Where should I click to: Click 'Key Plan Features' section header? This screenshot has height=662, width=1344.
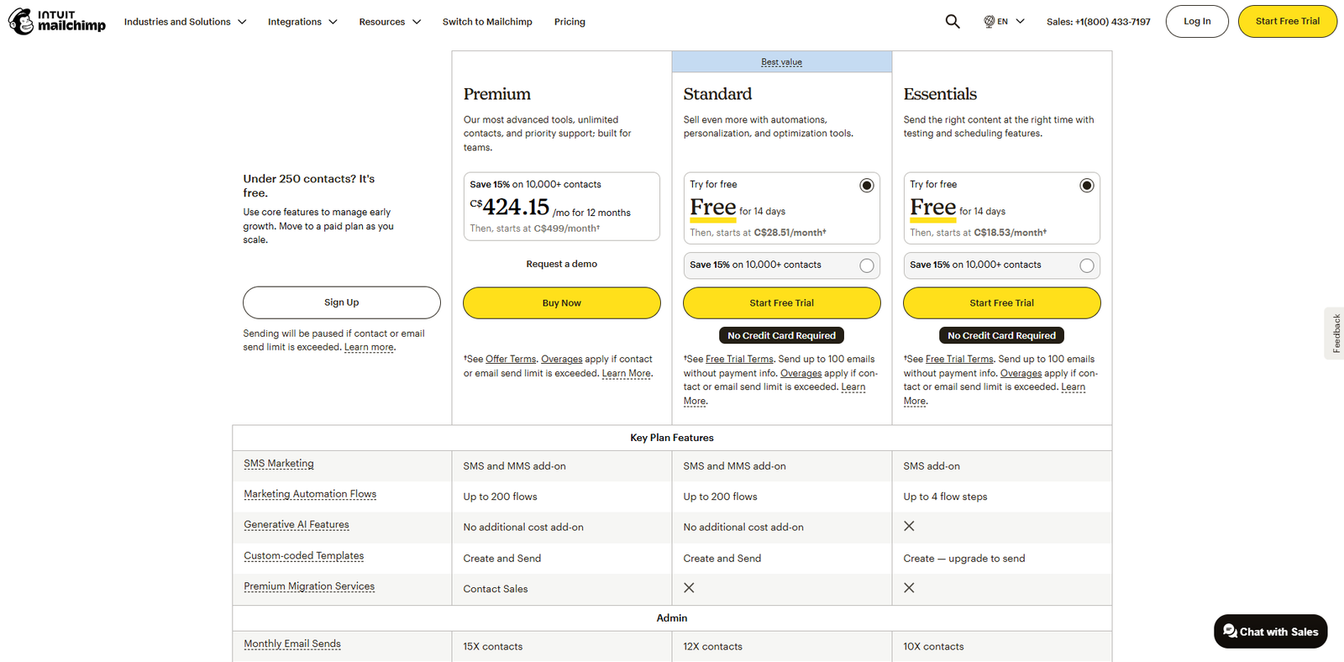click(x=672, y=438)
